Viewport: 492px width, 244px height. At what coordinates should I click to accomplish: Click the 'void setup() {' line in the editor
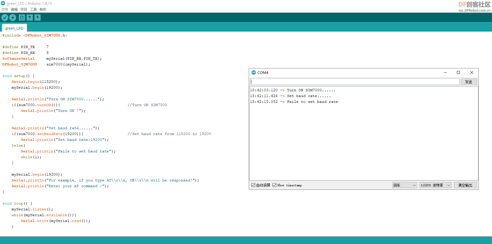tap(19, 76)
